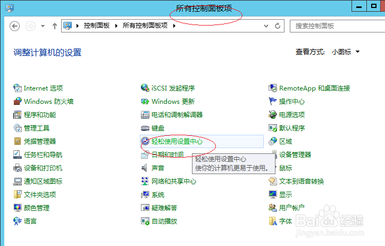Click the Windows 更新 icon
Image resolution: width=385 pixels, height=246 pixels.
(145, 101)
